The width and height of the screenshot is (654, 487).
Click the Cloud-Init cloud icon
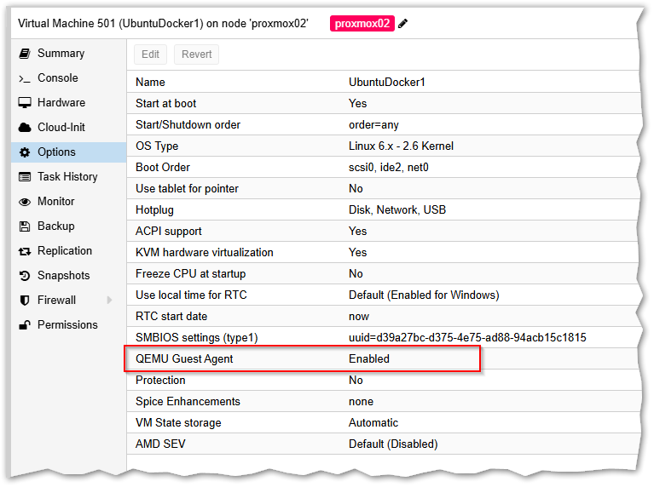coord(25,128)
